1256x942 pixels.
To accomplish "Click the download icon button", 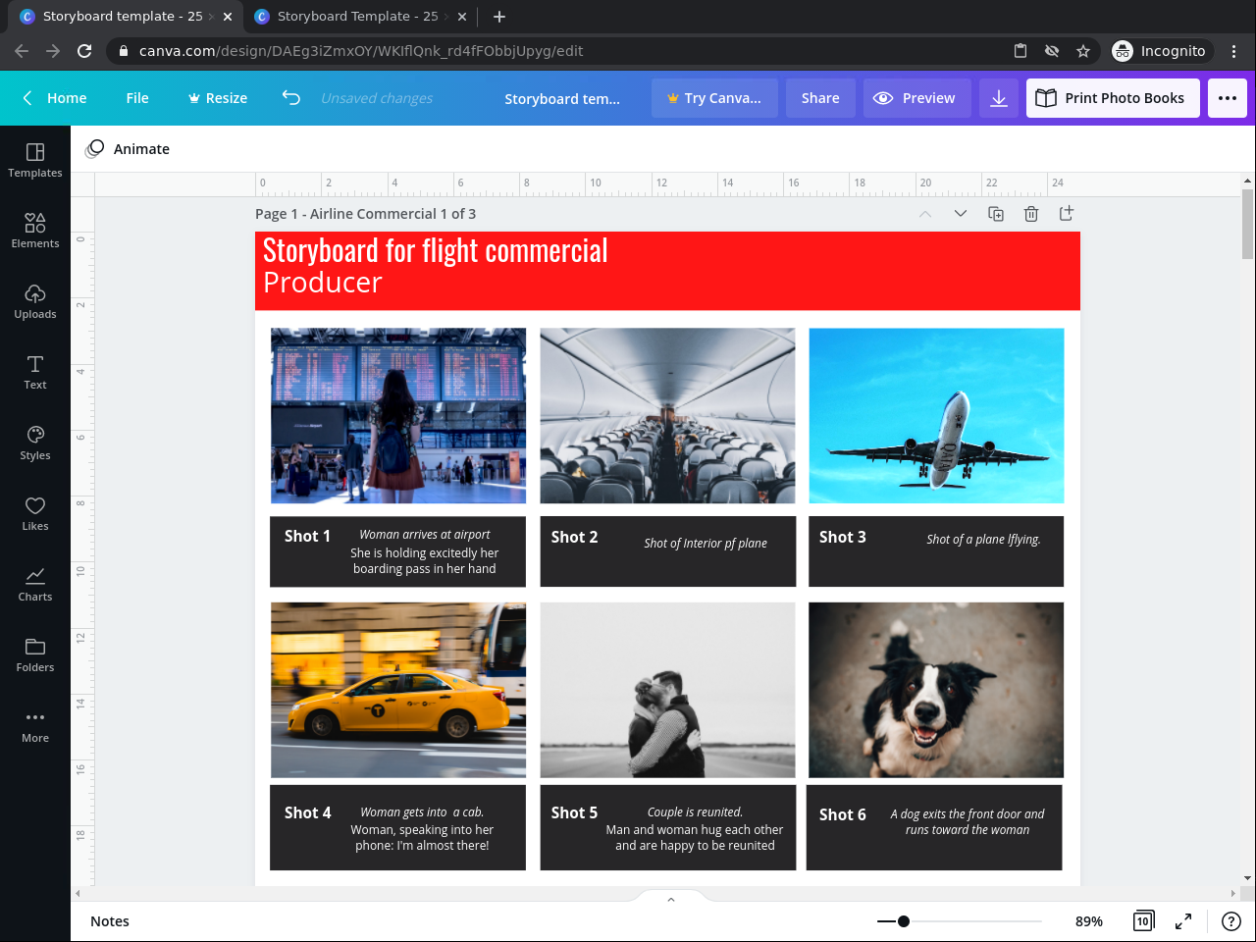I will point(999,98).
